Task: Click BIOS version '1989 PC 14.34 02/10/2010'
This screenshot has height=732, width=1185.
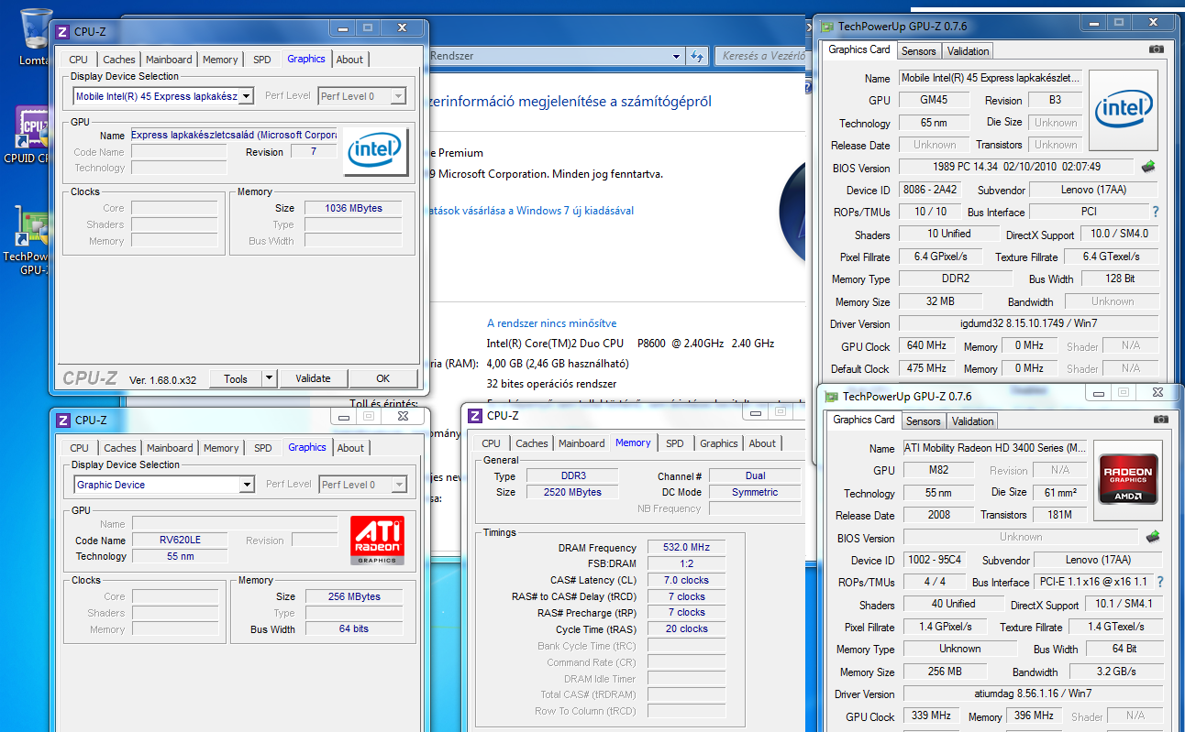Action: pos(1016,167)
